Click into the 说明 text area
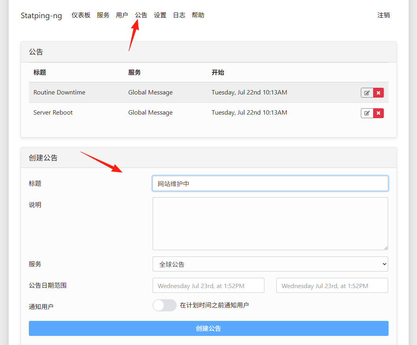Image resolution: width=417 pixels, height=345 pixels. point(270,224)
